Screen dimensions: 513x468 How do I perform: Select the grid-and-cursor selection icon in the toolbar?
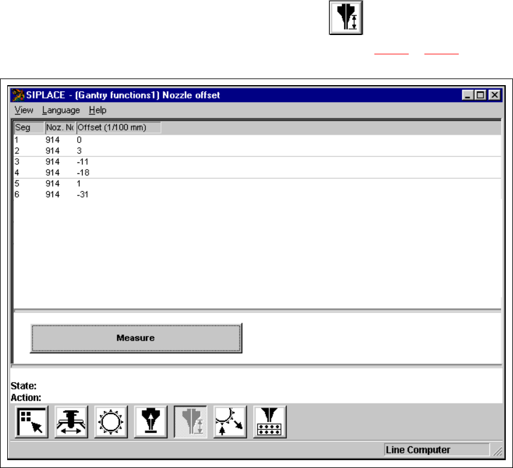32,422
